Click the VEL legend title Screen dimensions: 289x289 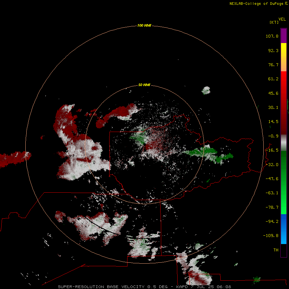click(x=282, y=19)
